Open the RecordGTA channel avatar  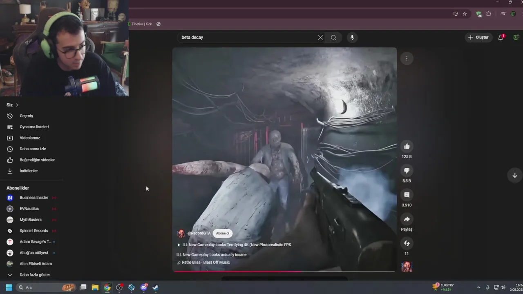point(181,233)
